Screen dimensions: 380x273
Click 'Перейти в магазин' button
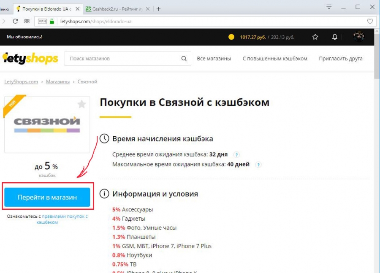47,197
